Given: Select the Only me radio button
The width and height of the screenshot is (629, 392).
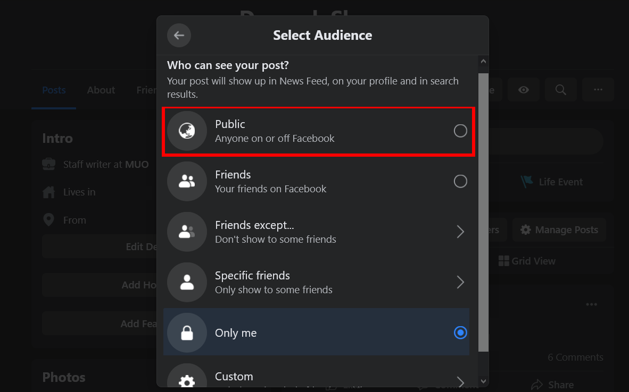Looking at the screenshot, I should pyautogui.click(x=460, y=333).
